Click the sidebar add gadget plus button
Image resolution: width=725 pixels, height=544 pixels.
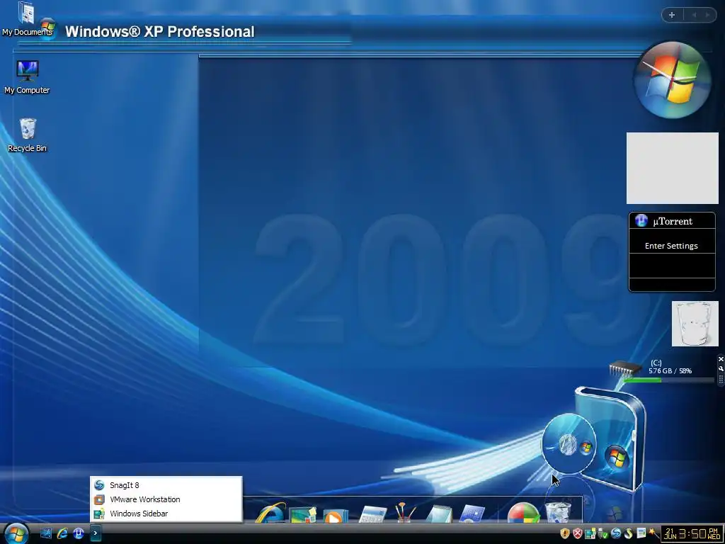click(x=672, y=15)
